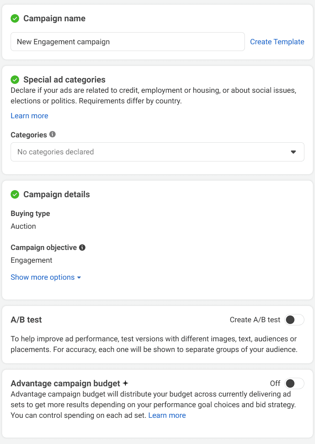Click green checkmark beside Campaign name
The height and width of the screenshot is (444, 315).
(x=15, y=18)
